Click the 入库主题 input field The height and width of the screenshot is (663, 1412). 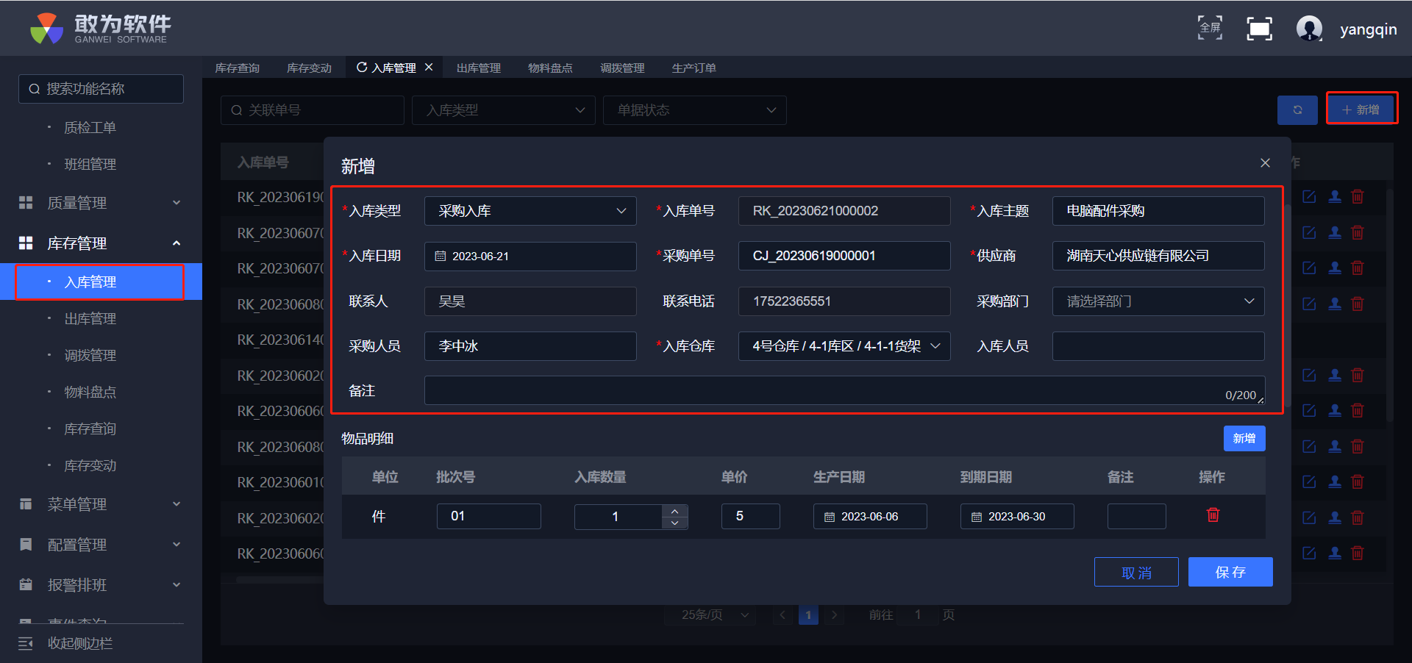click(1158, 211)
